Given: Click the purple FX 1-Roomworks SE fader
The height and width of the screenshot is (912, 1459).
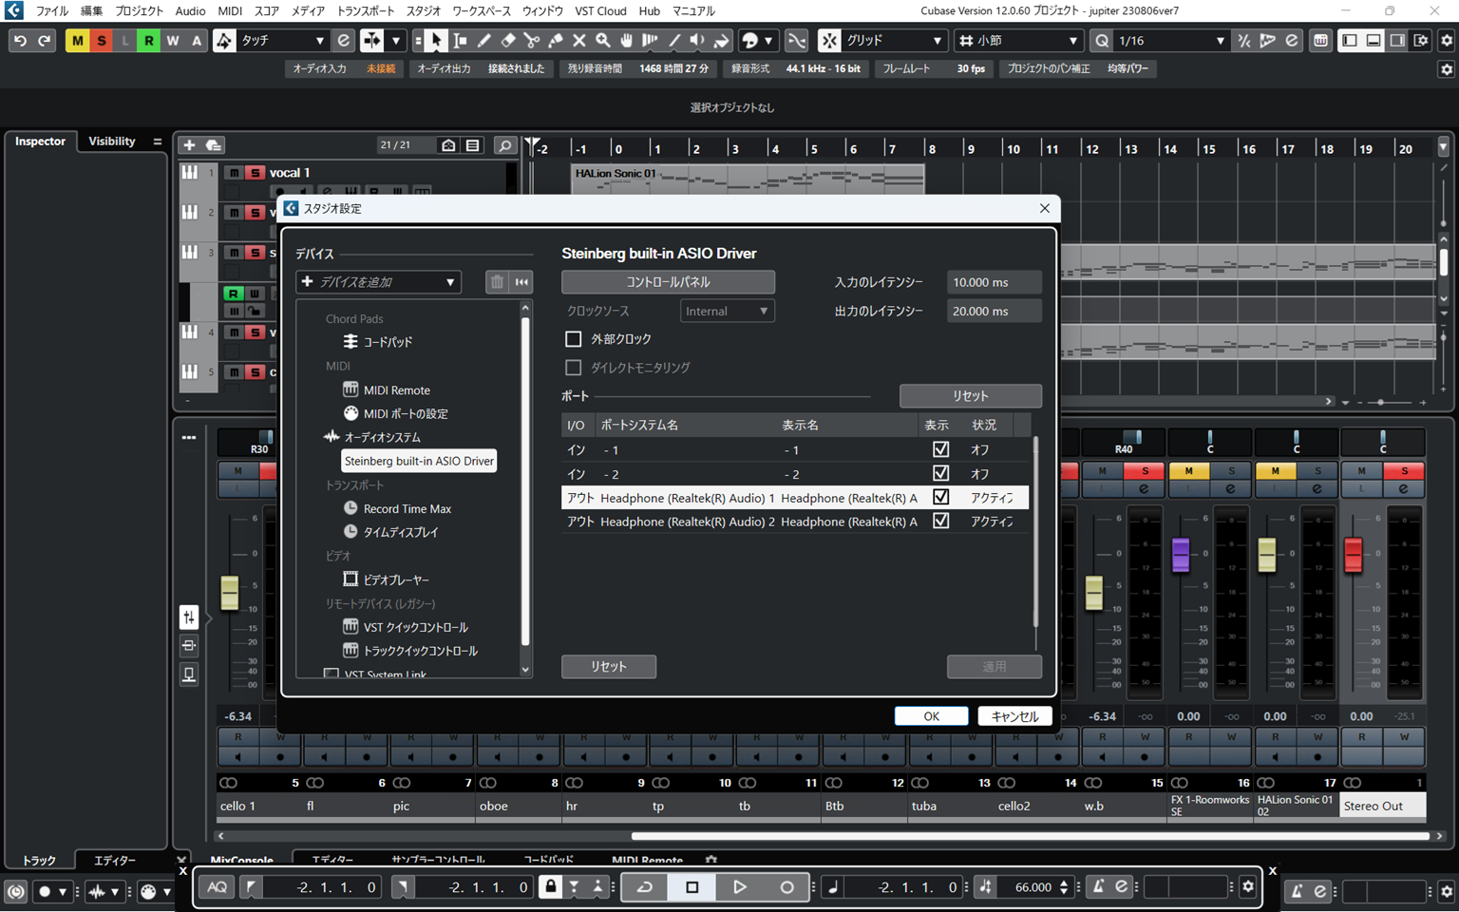Looking at the screenshot, I should coord(1181,555).
